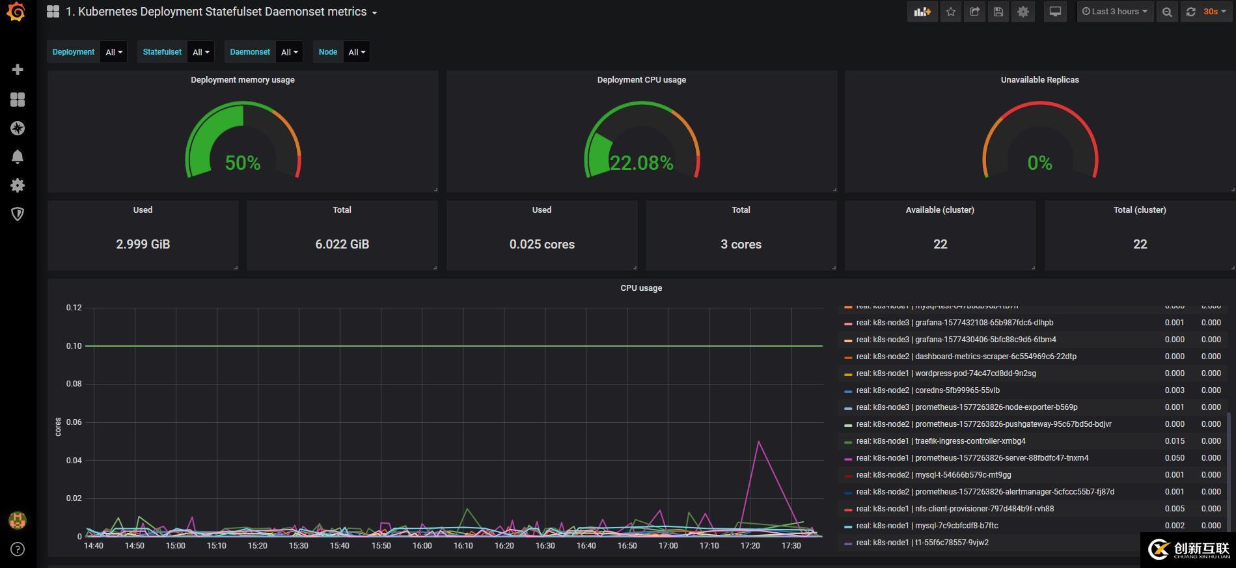Toggle legend series traefik-ingress-controller-xmbg4
Image resolution: width=1236 pixels, height=568 pixels.
941,441
